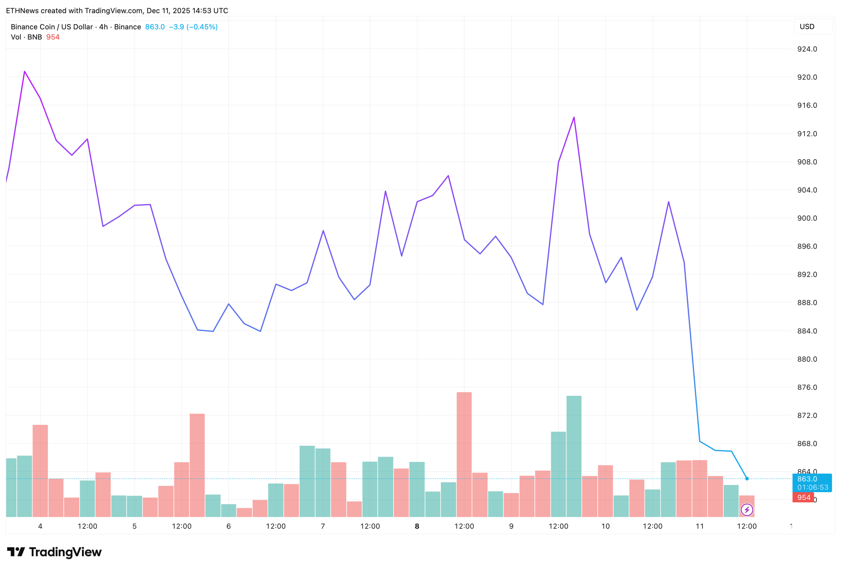Click the 900.0 price axis label
841x570 pixels.
807,218
